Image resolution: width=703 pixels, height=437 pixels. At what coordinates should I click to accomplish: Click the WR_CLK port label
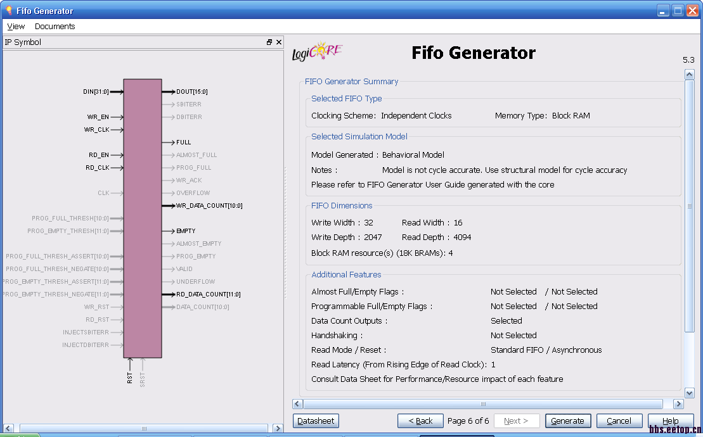coord(96,130)
